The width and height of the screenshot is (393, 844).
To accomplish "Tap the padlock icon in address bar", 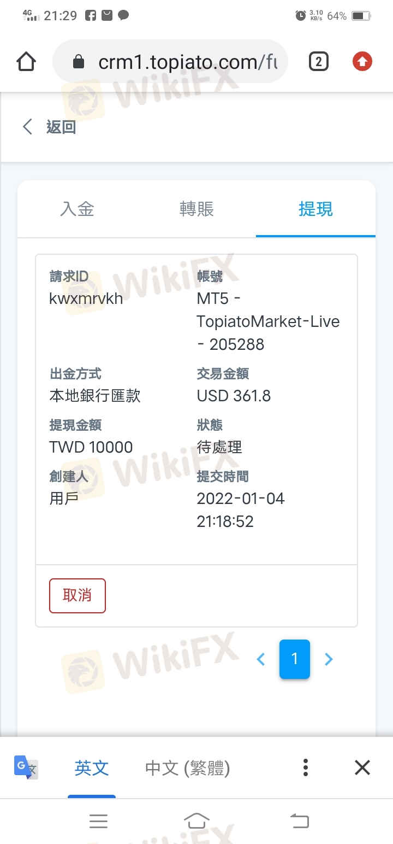I will click(x=79, y=62).
